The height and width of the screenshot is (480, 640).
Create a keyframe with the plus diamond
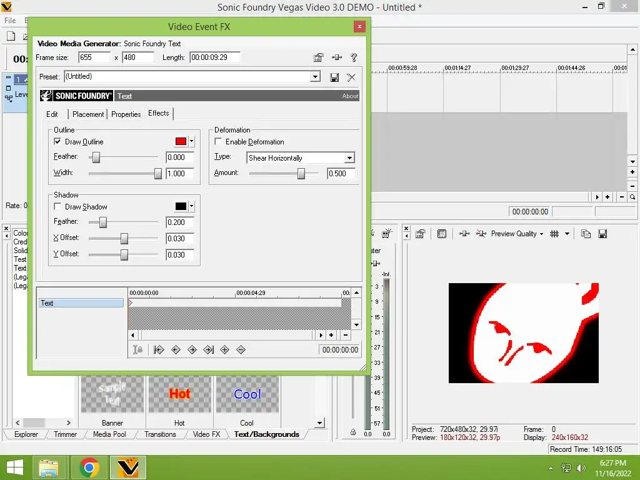coord(224,350)
